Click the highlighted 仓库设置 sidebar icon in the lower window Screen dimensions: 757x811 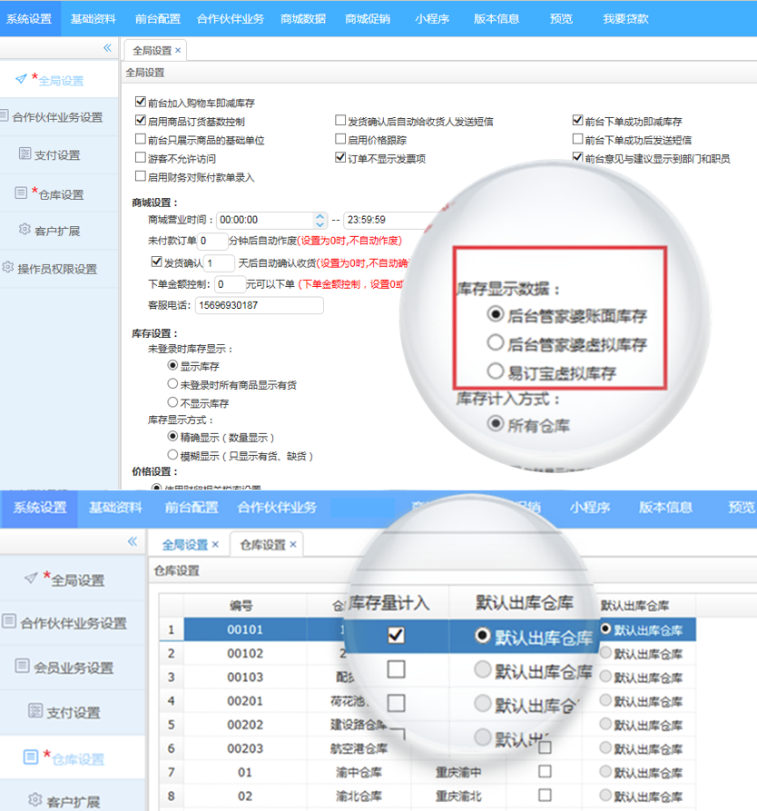tap(31, 757)
